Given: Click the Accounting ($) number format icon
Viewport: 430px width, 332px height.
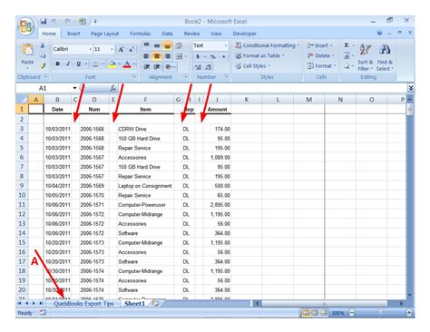Looking at the screenshot, I should [x=198, y=56].
